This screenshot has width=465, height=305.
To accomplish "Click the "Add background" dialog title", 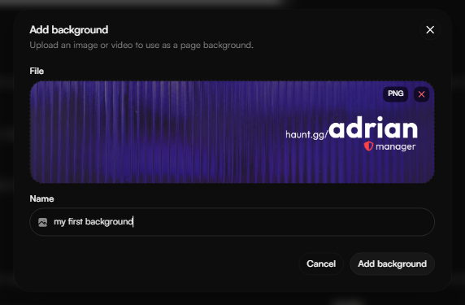I will pyautogui.click(x=69, y=30).
